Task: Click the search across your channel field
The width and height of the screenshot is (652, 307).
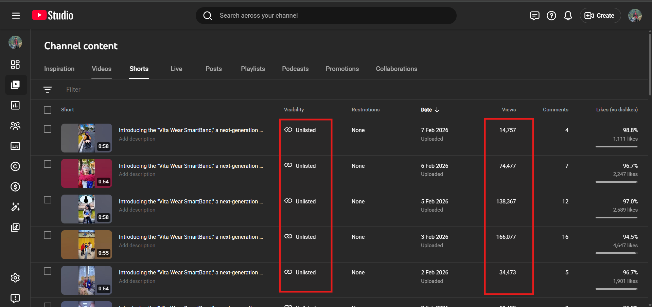Action: [x=326, y=16]
